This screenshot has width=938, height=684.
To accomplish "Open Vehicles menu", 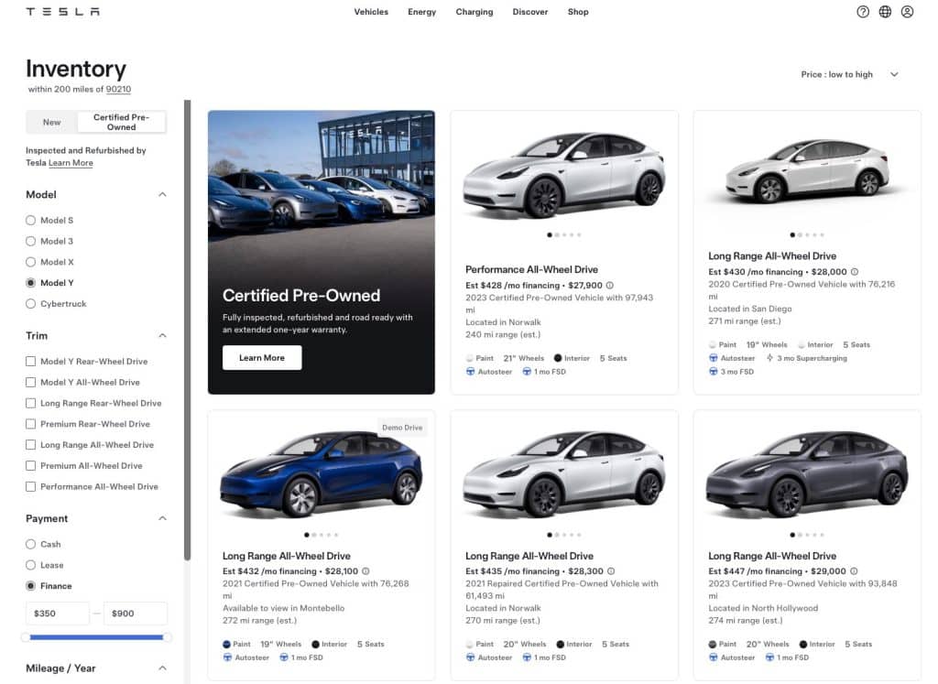I will [371, 11].
